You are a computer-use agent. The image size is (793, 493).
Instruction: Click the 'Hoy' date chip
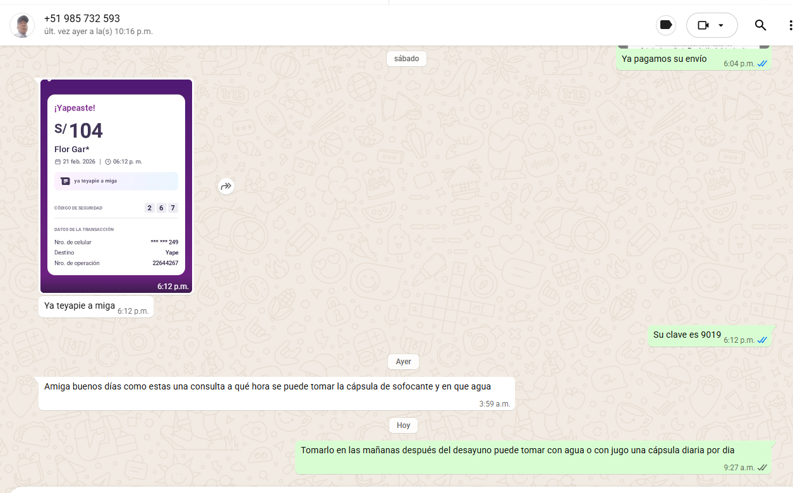(x=403, y=425)
